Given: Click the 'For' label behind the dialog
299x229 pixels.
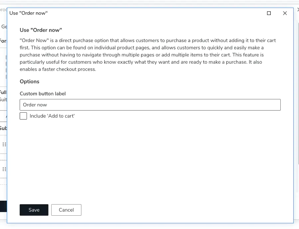Looking at the screenshot, I should point(3,41).
